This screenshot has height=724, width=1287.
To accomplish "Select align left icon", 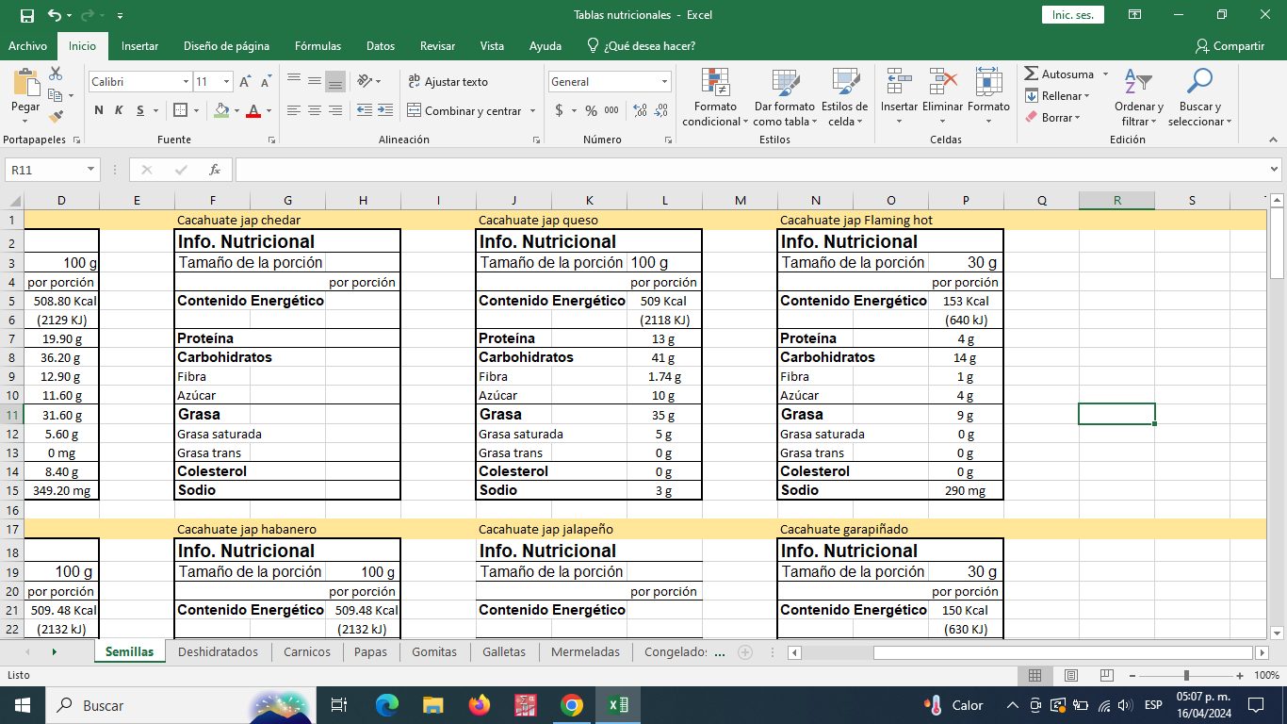I will coord(293,110).
